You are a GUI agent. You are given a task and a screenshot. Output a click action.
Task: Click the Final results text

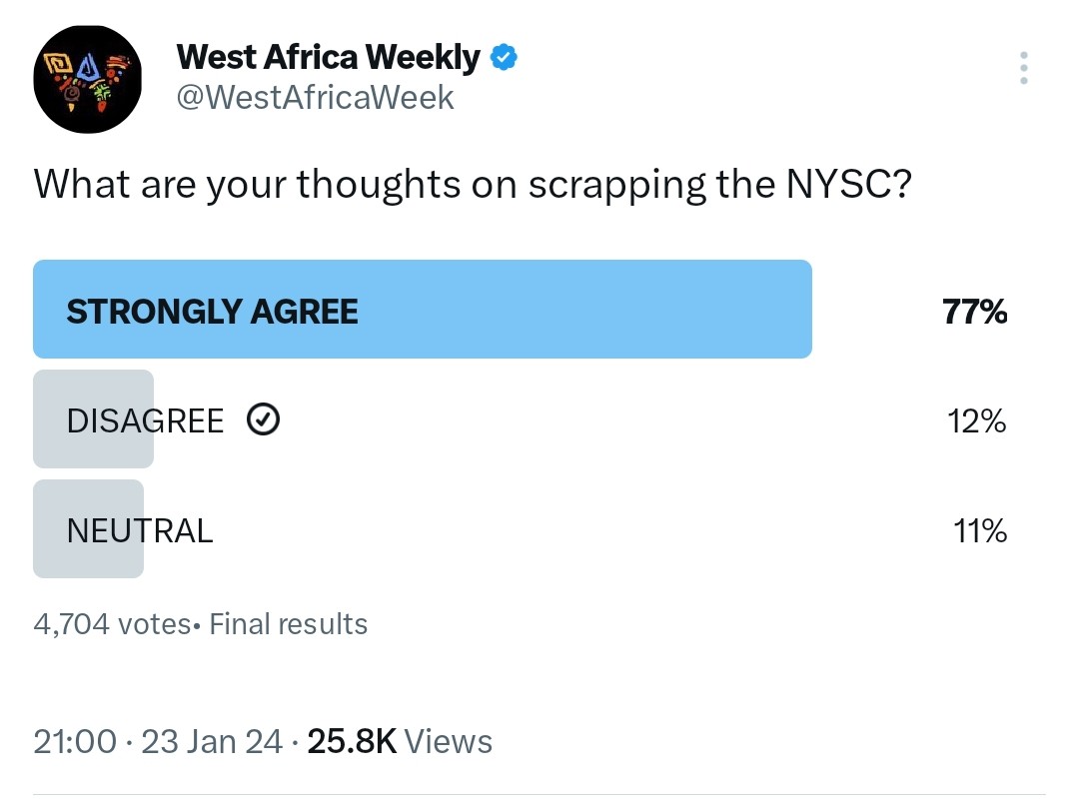289,624
